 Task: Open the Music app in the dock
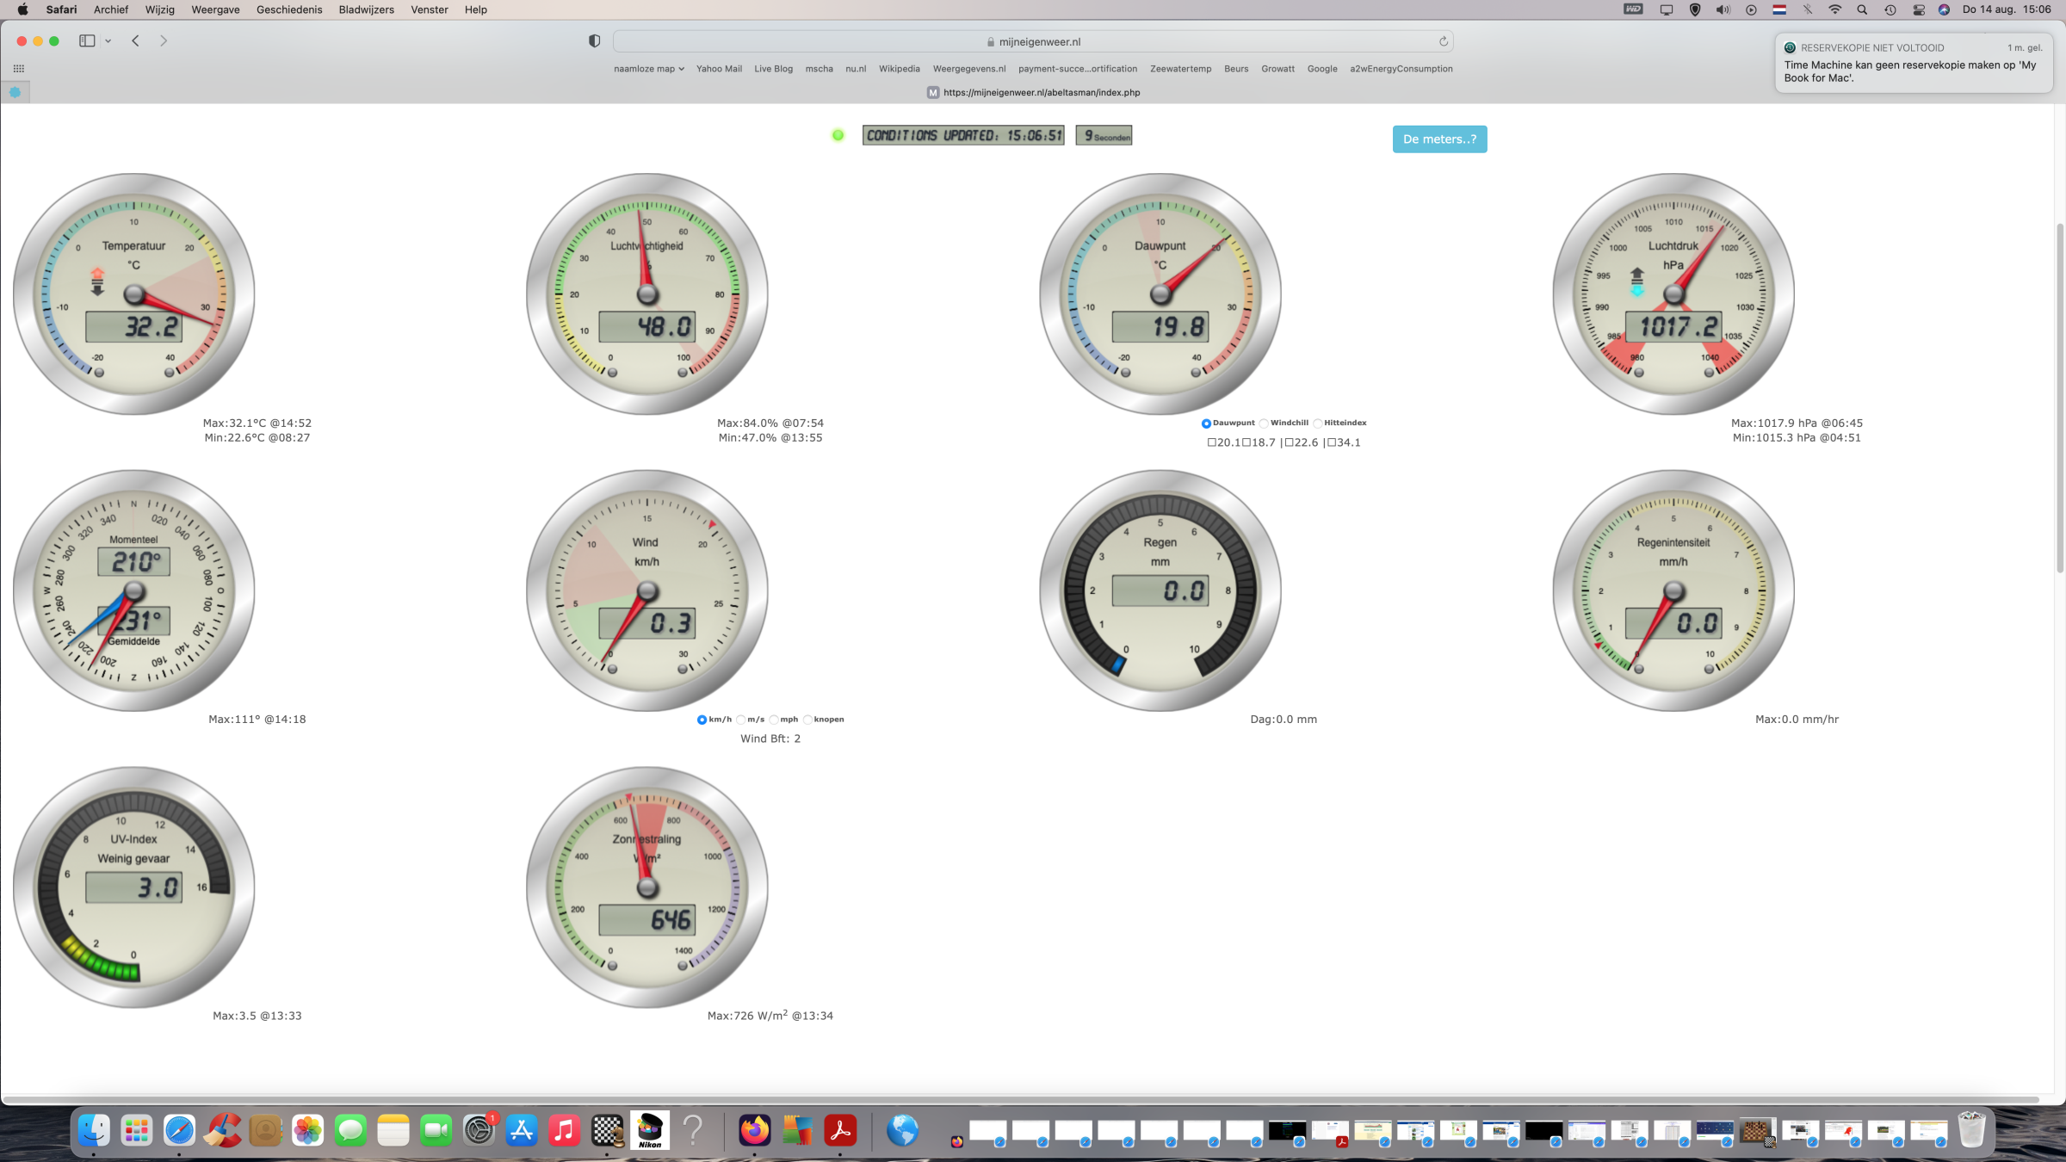click(564, 1130)
